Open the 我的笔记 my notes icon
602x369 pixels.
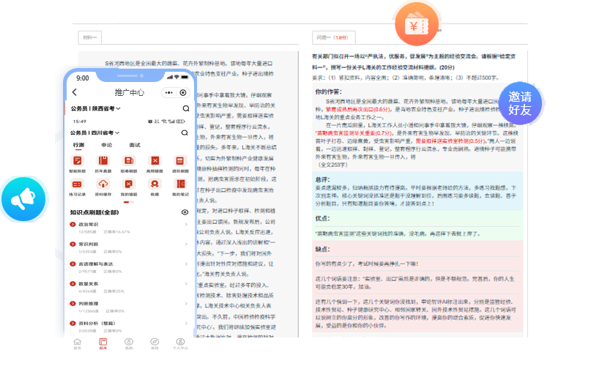click(180, 184)
